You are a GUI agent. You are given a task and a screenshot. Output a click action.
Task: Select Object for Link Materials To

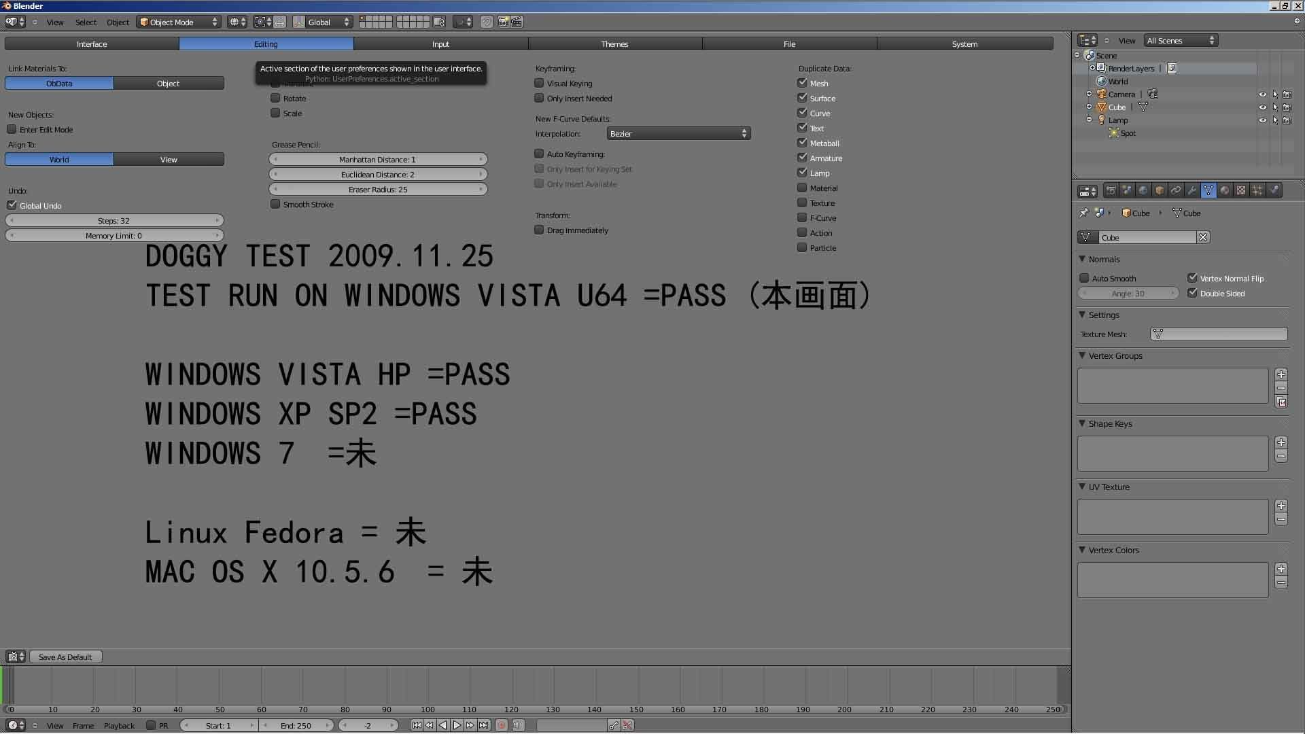(x=169, y=84)
